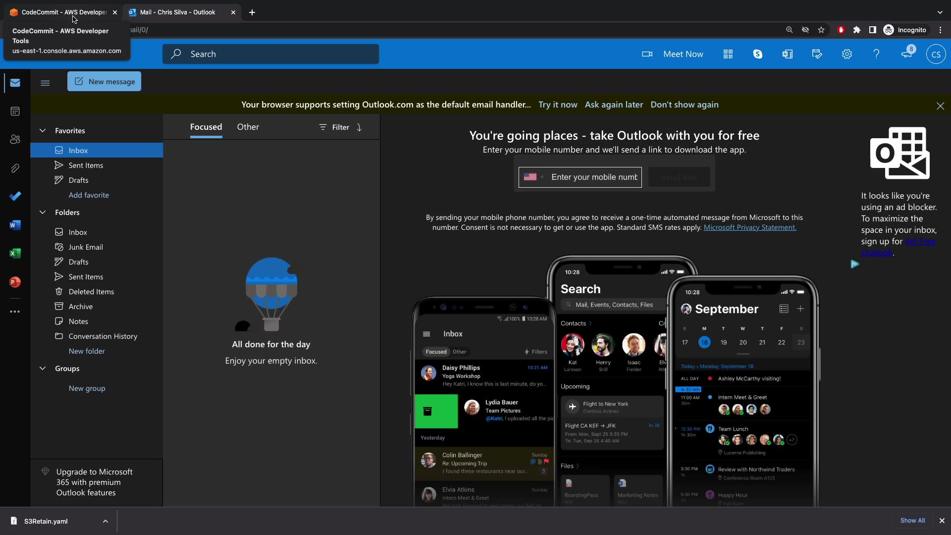This screenshot has width=951, height=535.
Task: Click the New message button
Action: [104, 82]
